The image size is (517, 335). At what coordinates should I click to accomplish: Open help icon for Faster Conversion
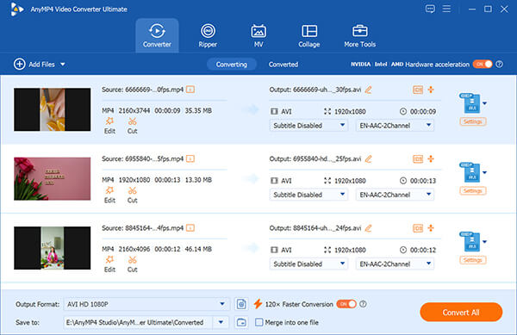(363, 304)
